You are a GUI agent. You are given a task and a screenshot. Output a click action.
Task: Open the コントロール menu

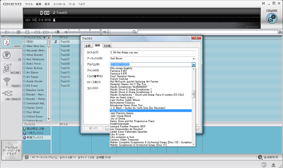click(x=59, y=4)
